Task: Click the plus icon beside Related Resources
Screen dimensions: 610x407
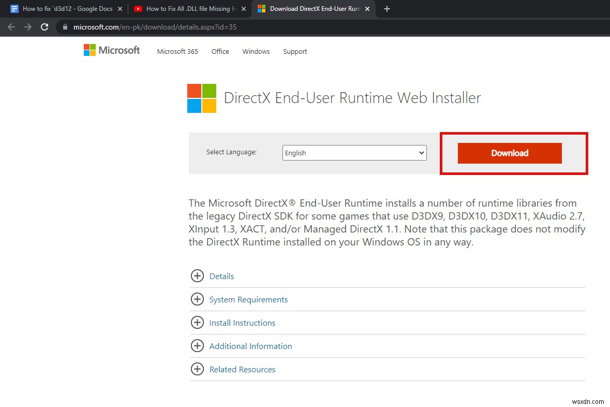Action: click(x=198, y=369)
